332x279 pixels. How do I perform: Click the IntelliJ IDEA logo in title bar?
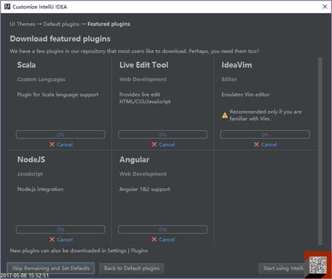point(7,7)
